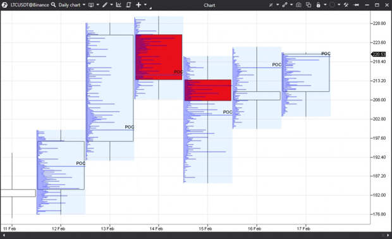Click the POC label on 12 Feb
392x239 pixels.
coord(80,163)
